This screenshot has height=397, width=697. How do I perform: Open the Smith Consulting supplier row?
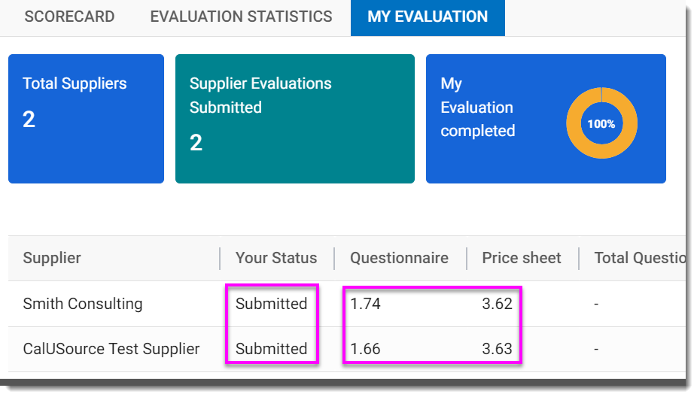pyautogui.click(x=83, y=304)
